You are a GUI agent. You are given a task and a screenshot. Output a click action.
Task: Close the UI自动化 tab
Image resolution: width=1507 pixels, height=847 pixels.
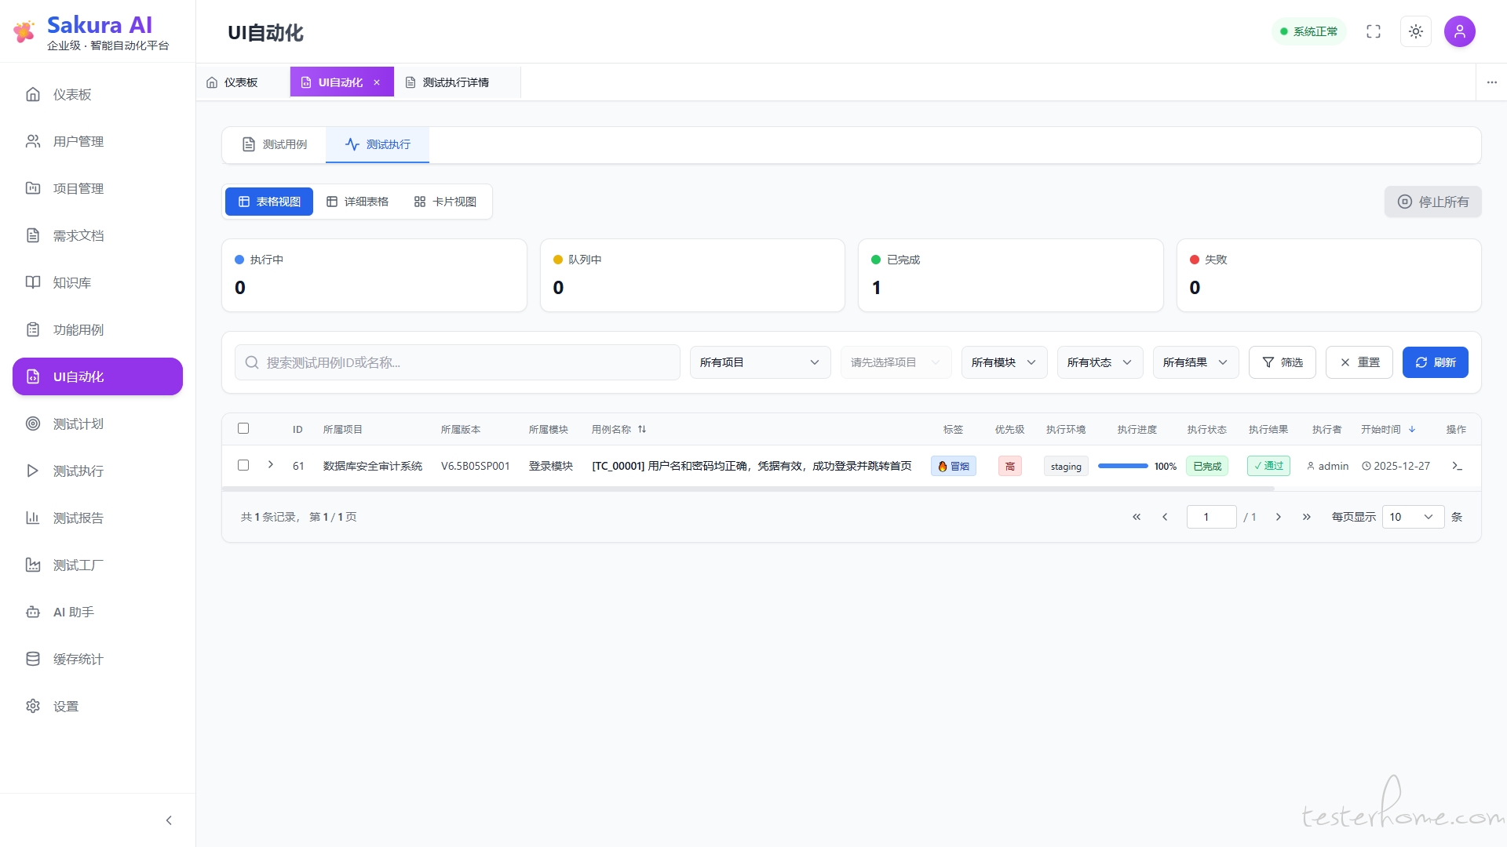pos(377,82)
